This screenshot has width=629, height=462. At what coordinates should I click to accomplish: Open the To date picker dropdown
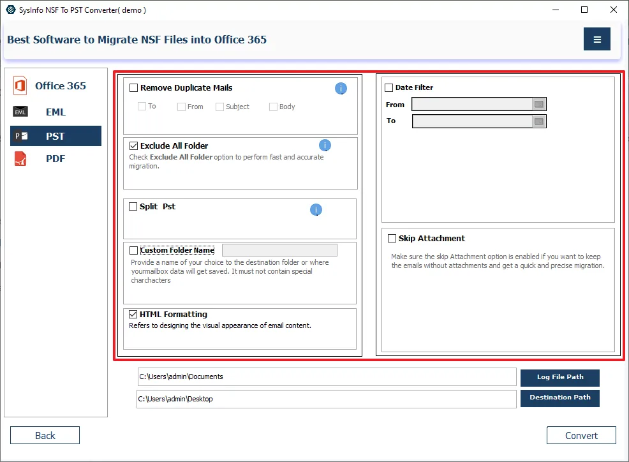pos(538,121)
